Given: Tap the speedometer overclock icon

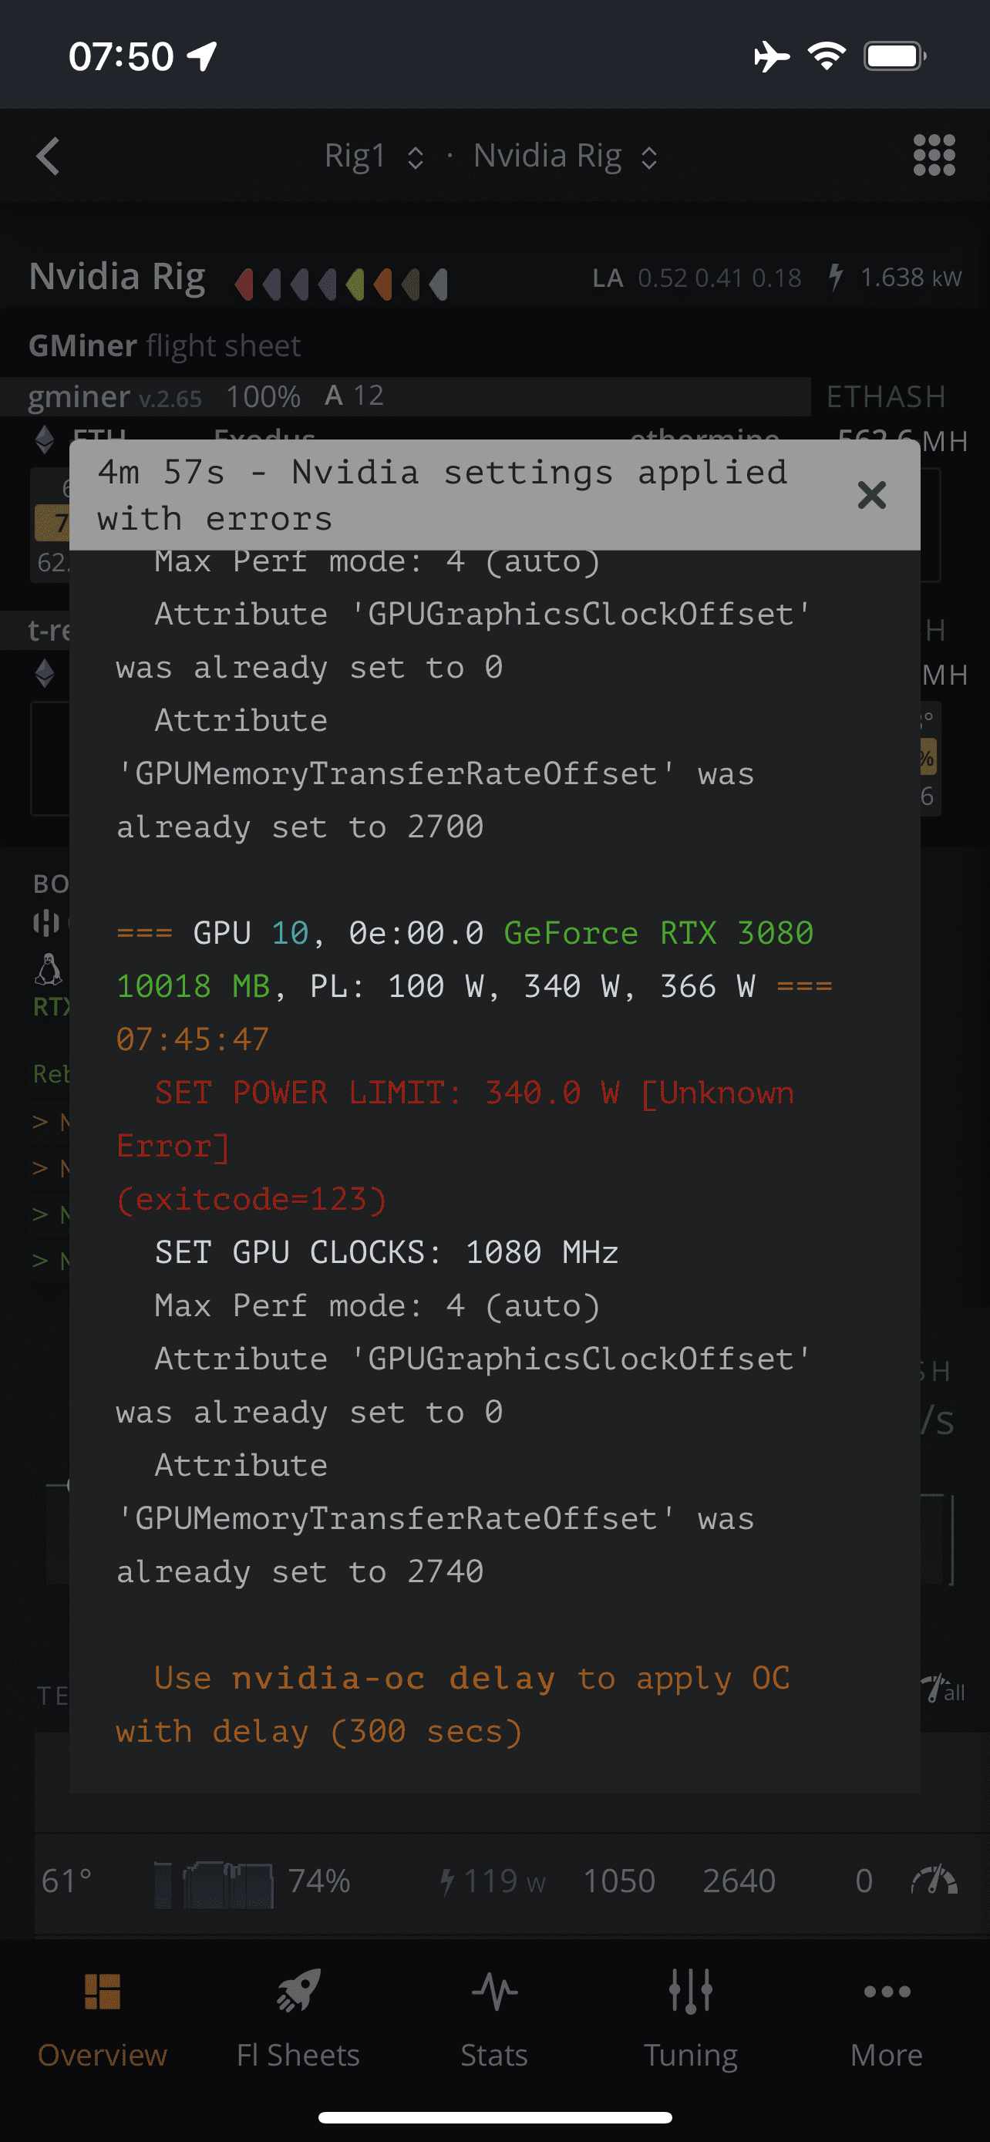Looking at the screenshot, I should (x=934, y=1881).
